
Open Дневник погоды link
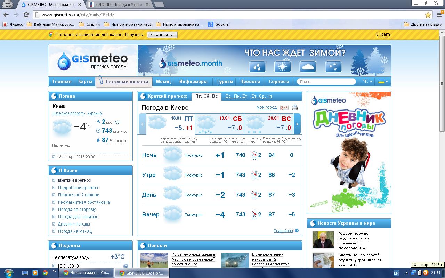click(74, 224)
